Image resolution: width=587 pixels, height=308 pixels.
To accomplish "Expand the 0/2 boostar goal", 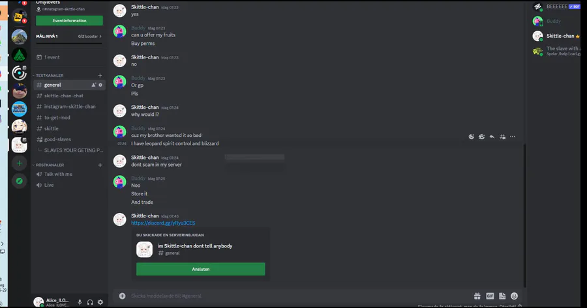I will (x=89, y=36).
